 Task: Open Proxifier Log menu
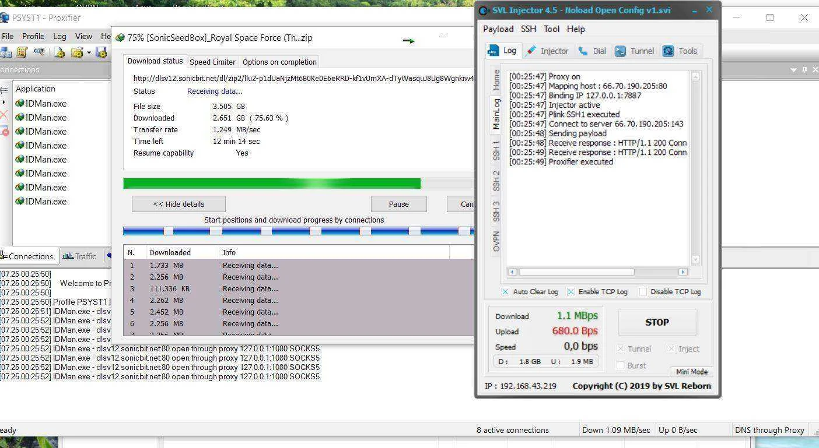pyautogui.click(x=60, y=36)
